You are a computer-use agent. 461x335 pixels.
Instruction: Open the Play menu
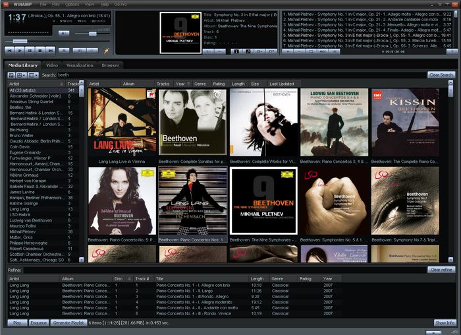pos(55,5)
